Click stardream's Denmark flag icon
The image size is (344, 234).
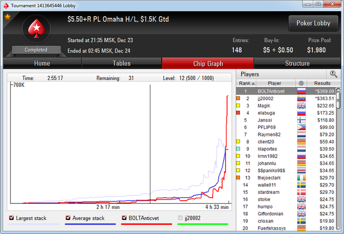tap(301, 192)
